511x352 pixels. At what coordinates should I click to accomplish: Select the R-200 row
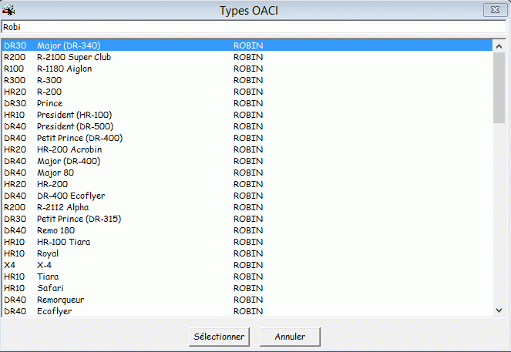tap(247, 92)
